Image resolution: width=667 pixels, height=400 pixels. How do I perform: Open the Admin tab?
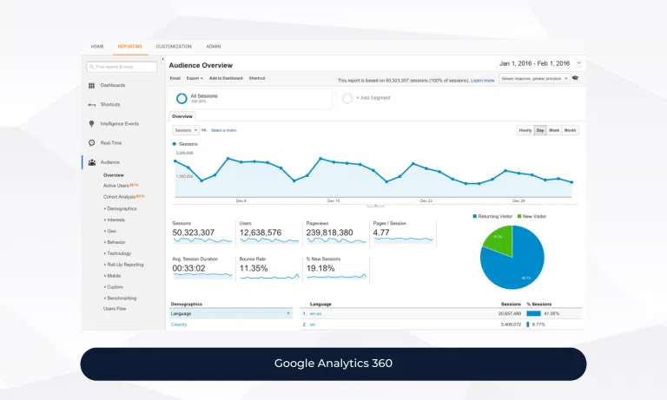tap(214, 46)
